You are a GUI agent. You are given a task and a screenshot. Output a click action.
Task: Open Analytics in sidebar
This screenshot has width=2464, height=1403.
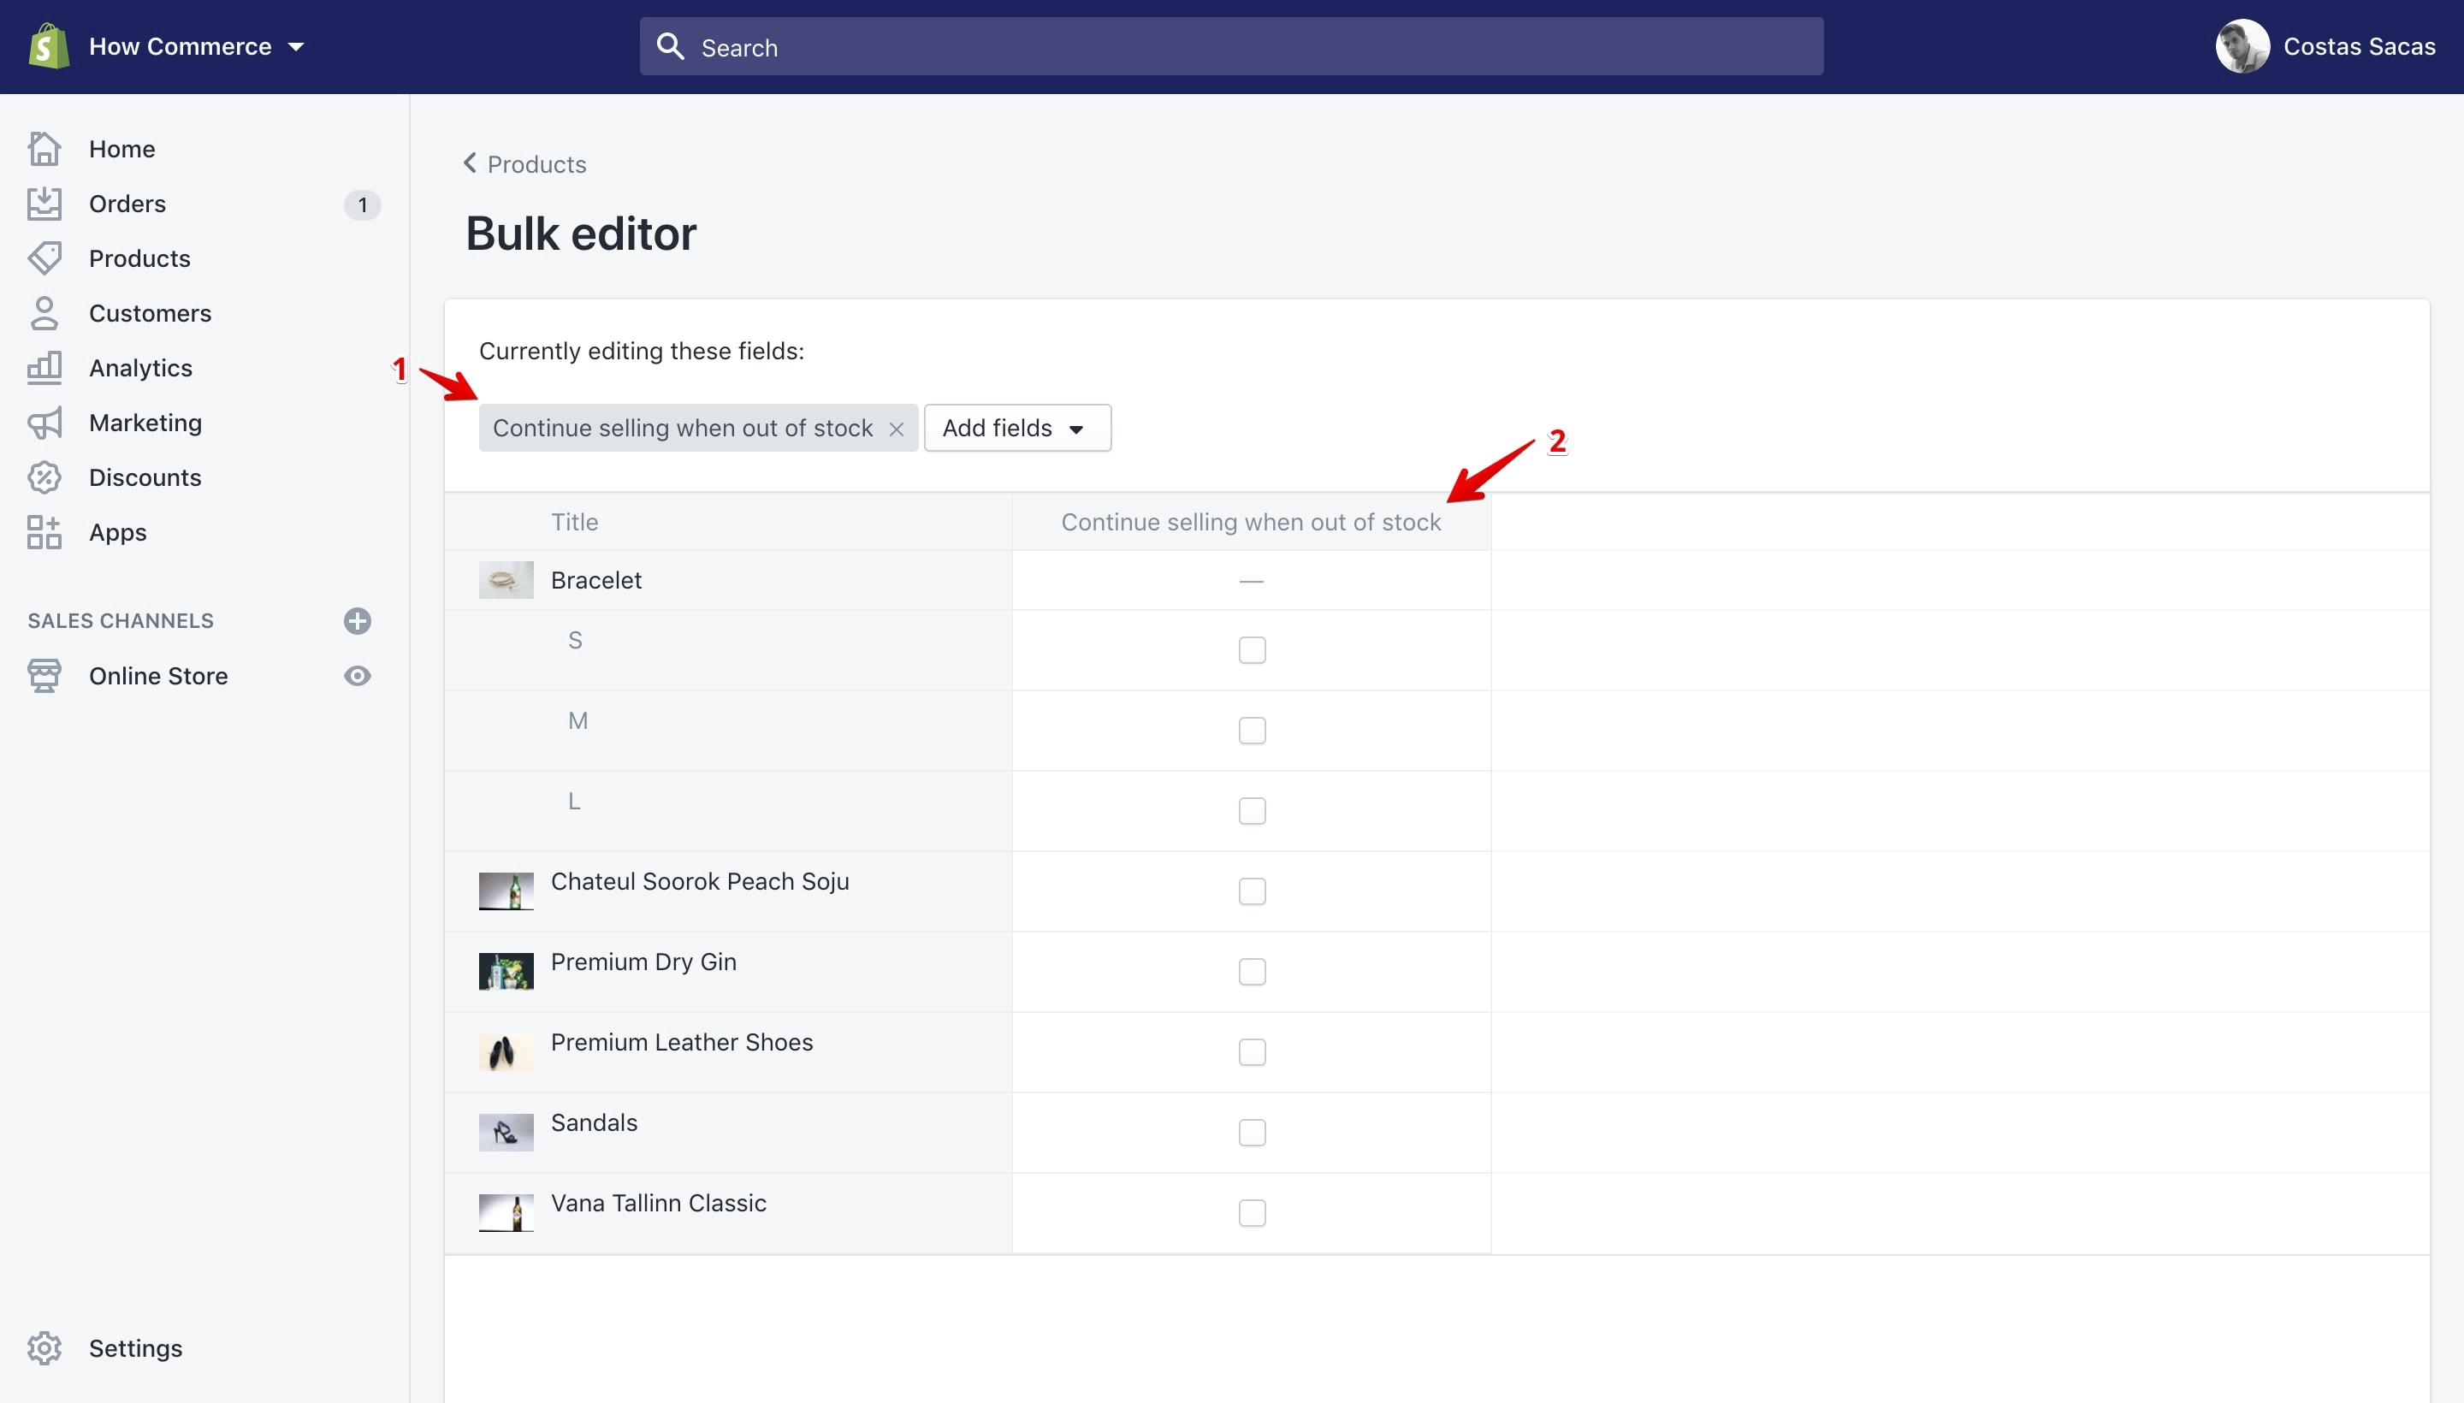pos(140,368)
